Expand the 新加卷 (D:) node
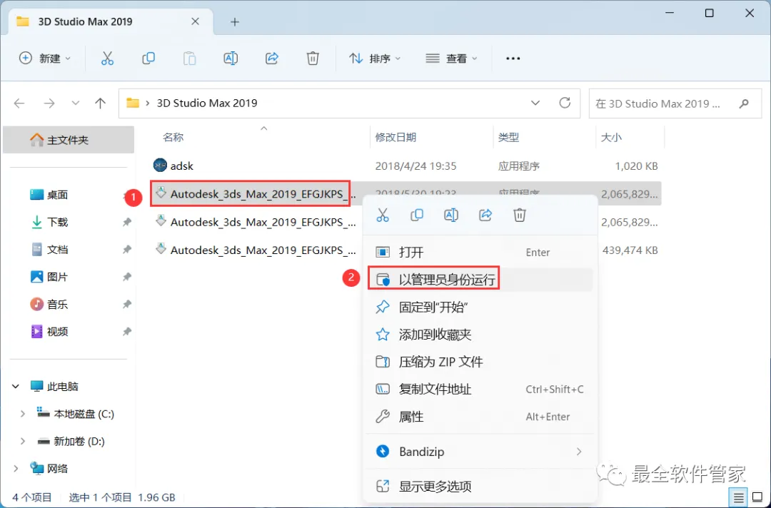Viewport: 771px width, 508px height. click(x=23, y=441)
